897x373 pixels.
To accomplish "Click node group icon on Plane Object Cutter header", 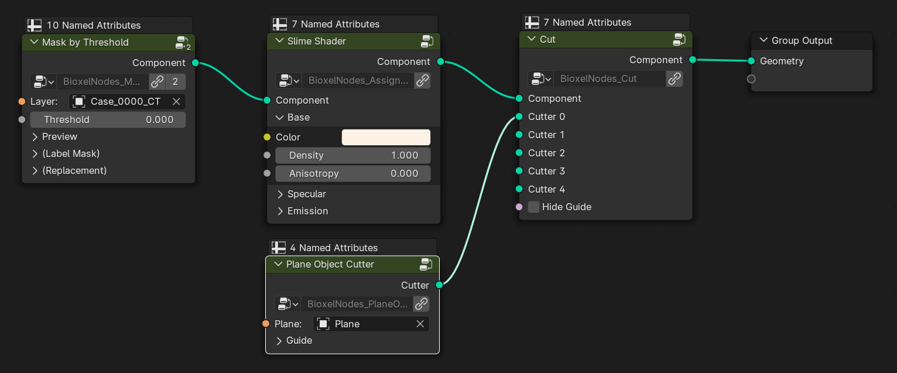I will (x=426, y=264).
